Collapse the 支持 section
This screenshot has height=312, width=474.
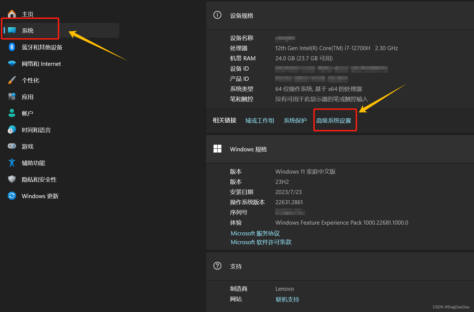pyautogui.click(x=235, y=266)
